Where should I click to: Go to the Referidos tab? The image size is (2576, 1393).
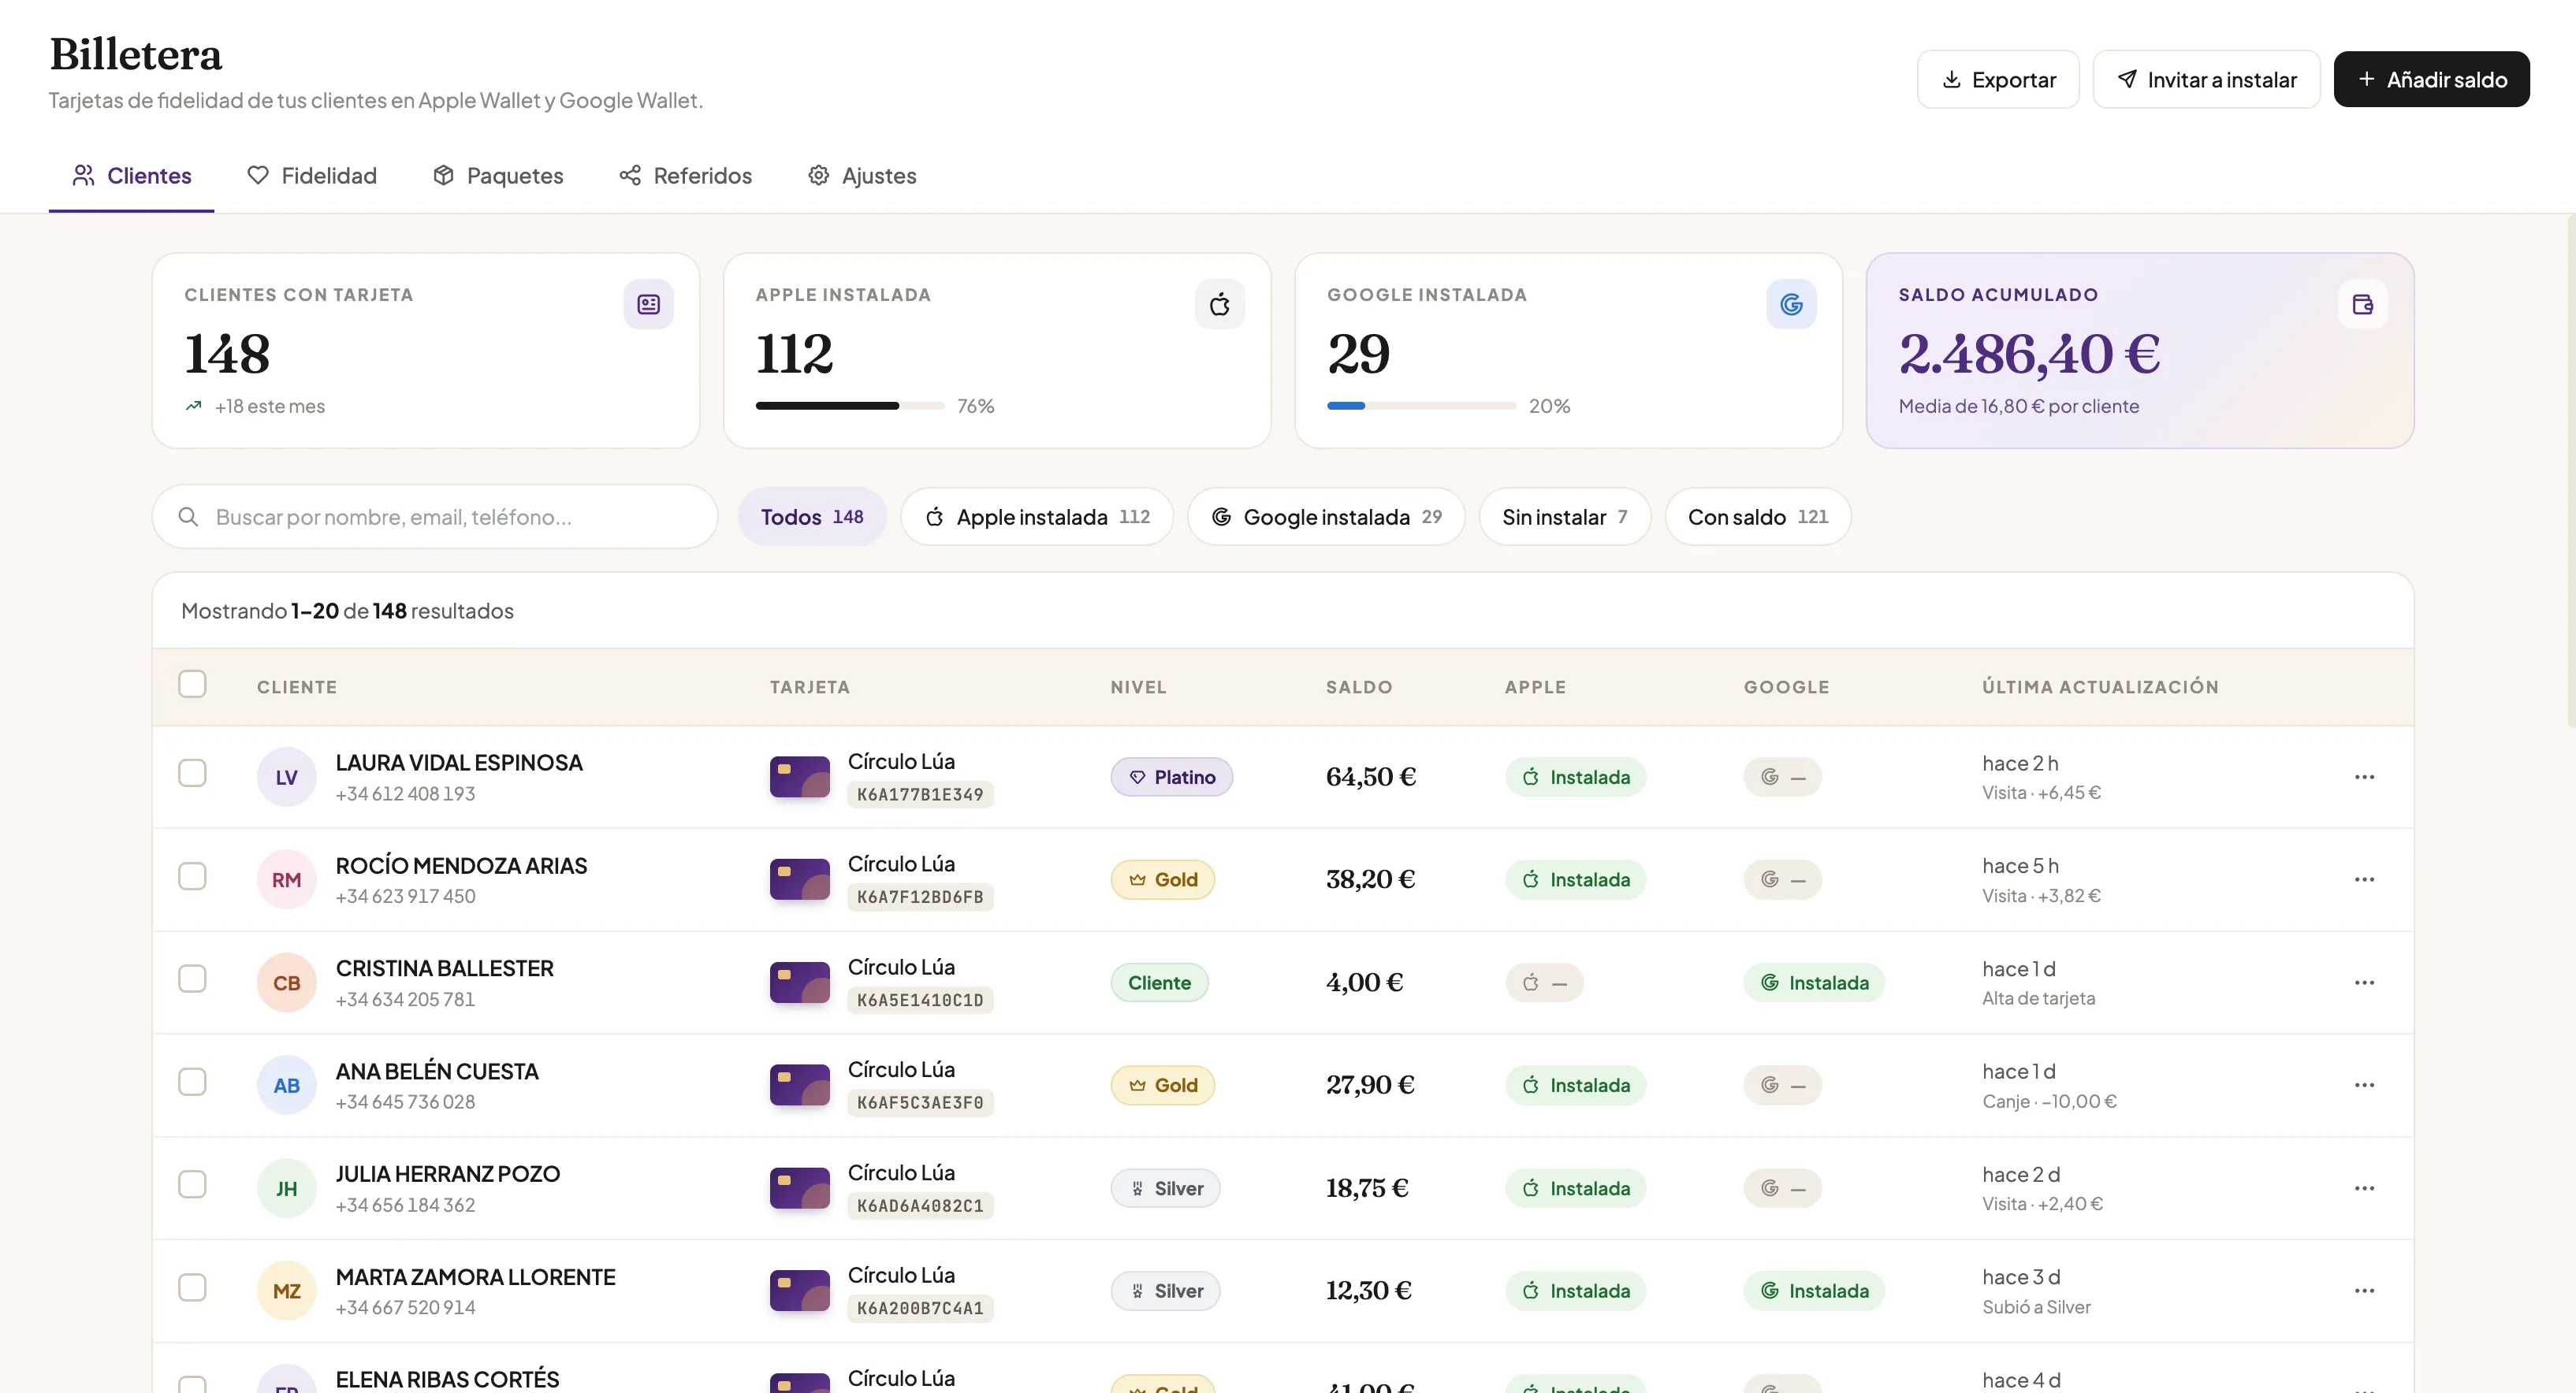pos(685,176)
